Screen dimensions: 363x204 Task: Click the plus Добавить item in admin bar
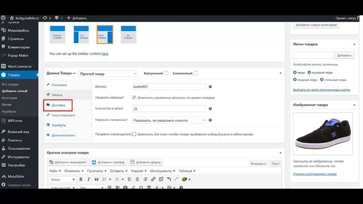pyautogui.click(x=77, y=18)
